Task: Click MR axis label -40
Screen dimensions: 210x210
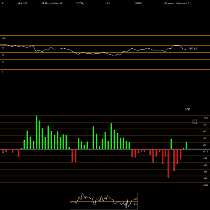Action: pos(205,165)
